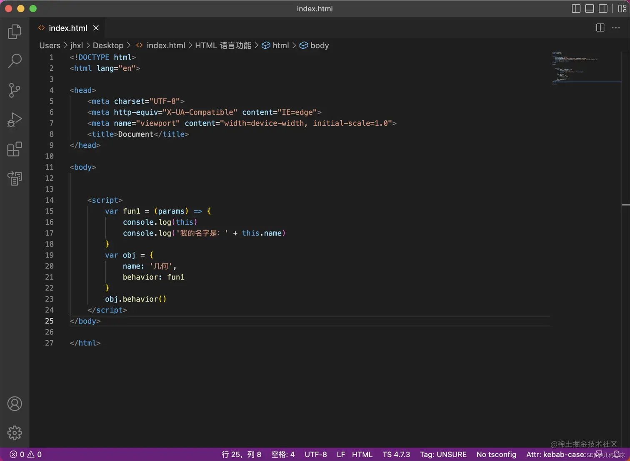Click the closing </script> tag line
630x461 pixels.
click(x=107, y=310)
